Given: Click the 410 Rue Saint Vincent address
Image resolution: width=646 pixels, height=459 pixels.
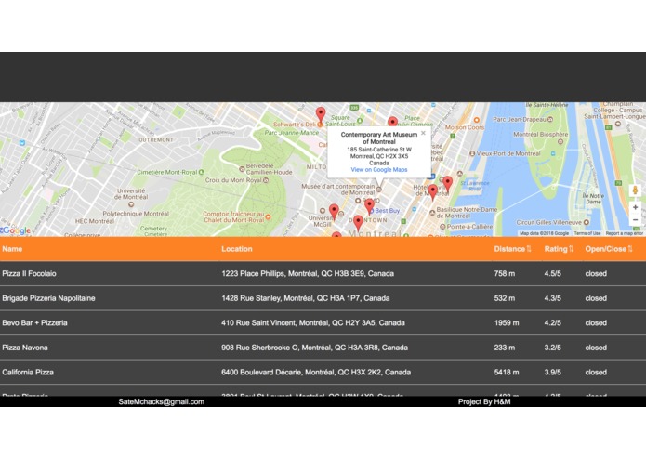Looking at the screenshot, I should pos(313,322).
